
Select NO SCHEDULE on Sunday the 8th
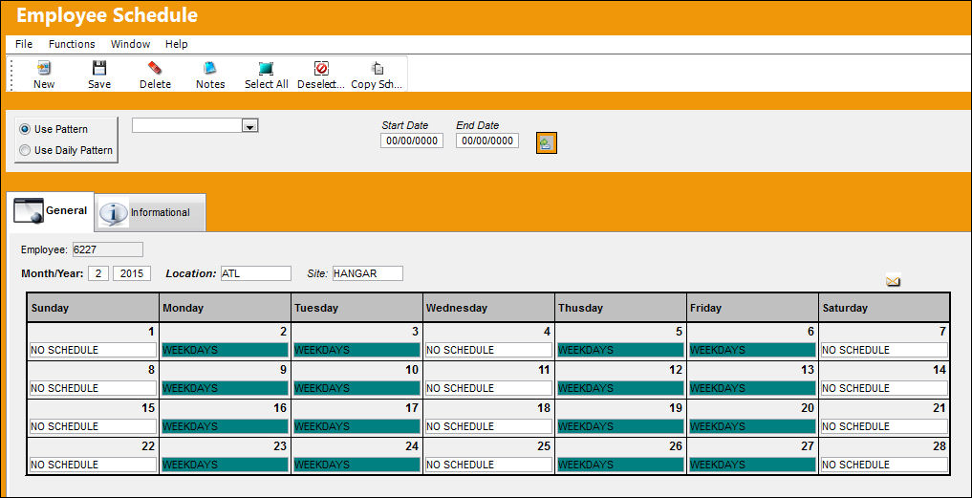pos(93,388)
